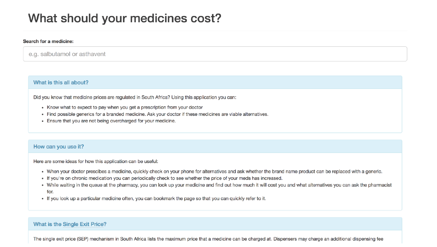Click the medicine search input field
The height and width of the screenshot is (247, 437).
pyautogui.click(x=215, y=54)
